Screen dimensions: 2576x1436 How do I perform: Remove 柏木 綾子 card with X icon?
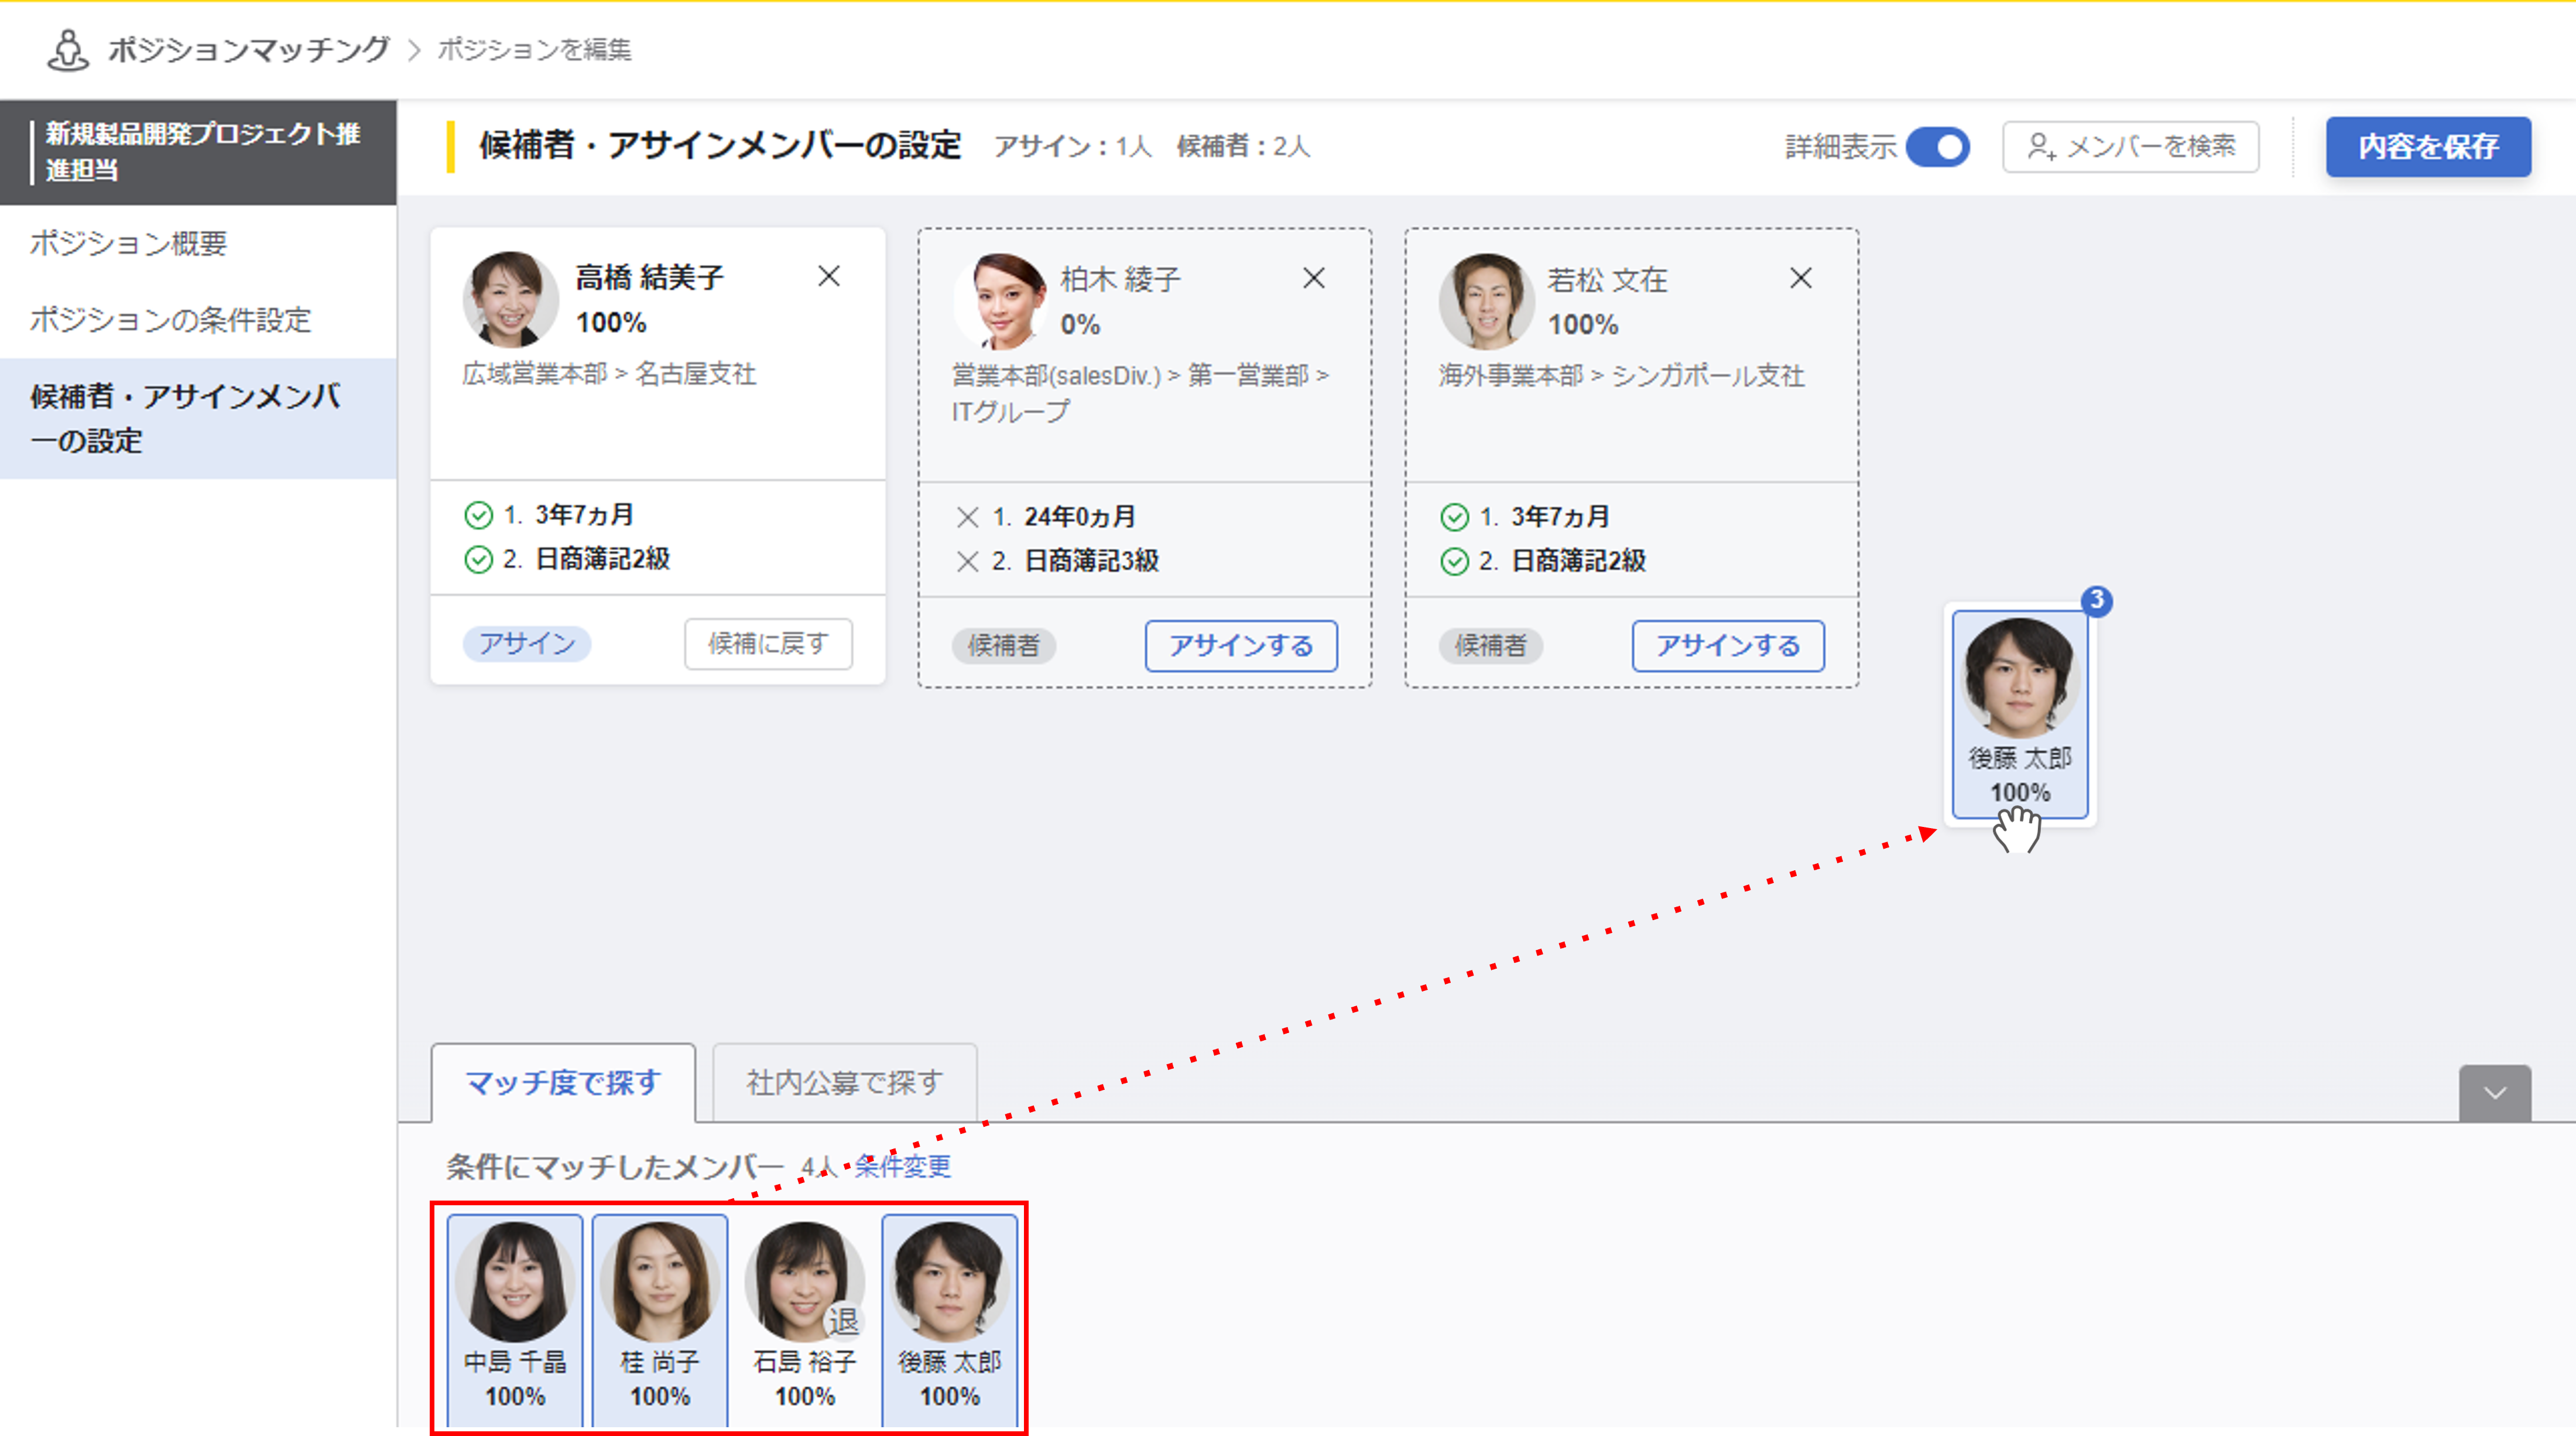pos(1314,278)
